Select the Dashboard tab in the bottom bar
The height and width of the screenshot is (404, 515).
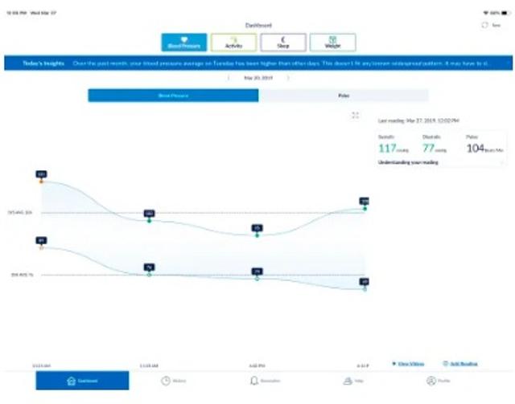coord(82,381)
